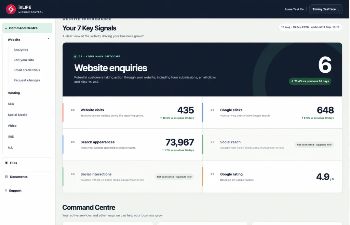This screenshot has width=350, height=225.
Task: Click Social reach 'Not connected - upgrade now' badge
Action: click(314, 145)
